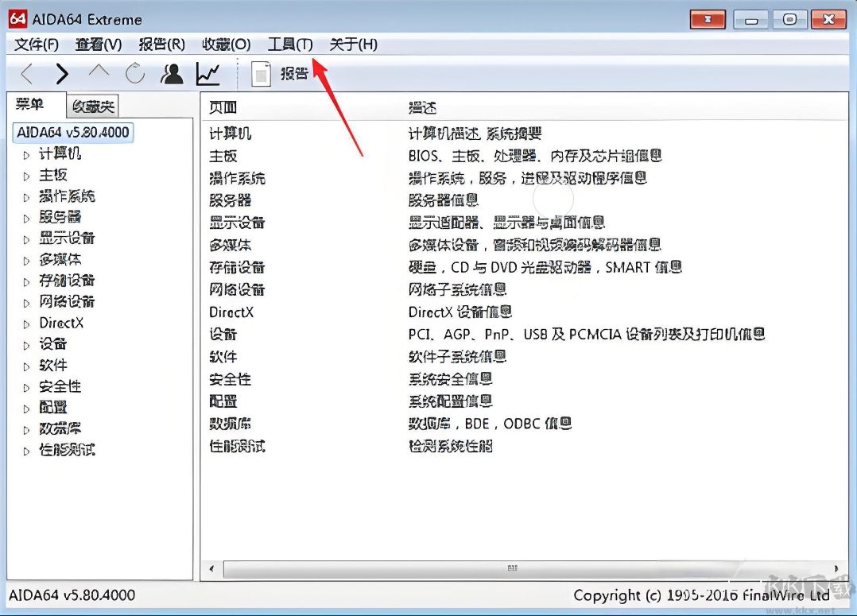The image size is (857, 616).
Task: Click the forward navigation arrow icon
Action: [62, 73]
